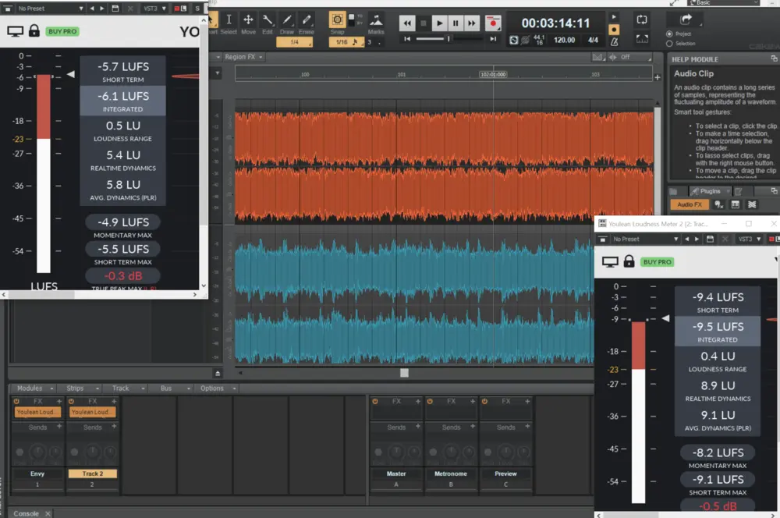Image resolution: width=780 pixels, height=518 pixels.
Task: Start playback with the Play button
Action: click(x=439, y=23)
